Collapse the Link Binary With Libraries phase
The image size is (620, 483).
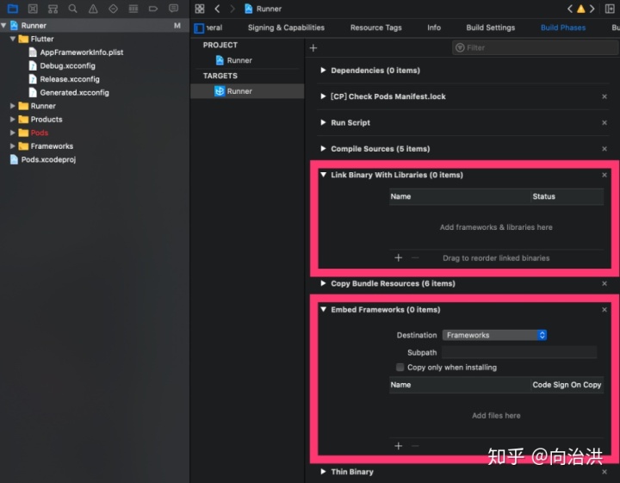[x=323, y=174]
